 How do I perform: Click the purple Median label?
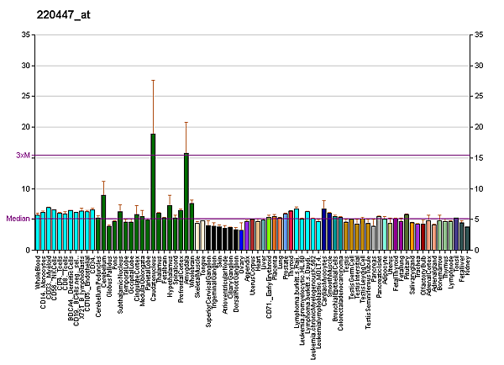pos(18,219)
